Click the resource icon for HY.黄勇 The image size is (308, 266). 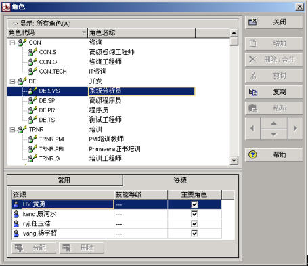point(16,204)
